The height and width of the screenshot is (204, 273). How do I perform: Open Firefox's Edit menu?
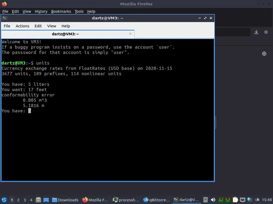click(15, 11)
